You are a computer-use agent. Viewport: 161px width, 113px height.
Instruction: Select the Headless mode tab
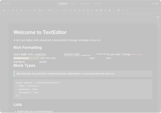[98, 4]
